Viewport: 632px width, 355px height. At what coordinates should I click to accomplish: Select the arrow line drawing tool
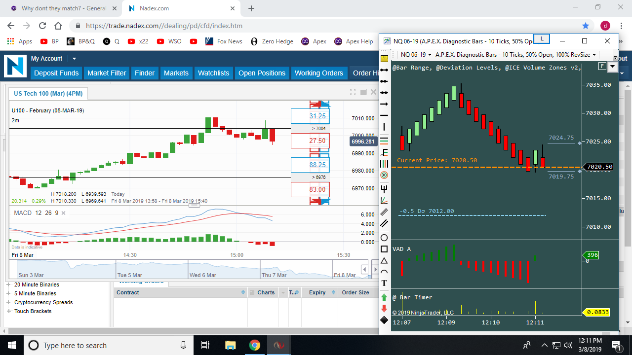pyautogui.click(x=384, y=104)
